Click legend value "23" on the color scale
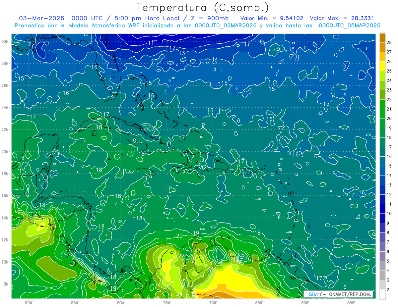The width and height of the screenshot is (398, 307). (x=389, y=90)
